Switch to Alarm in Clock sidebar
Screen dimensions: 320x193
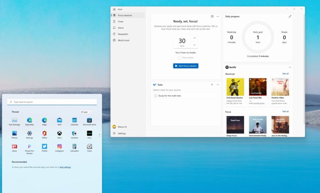point(128,28)
